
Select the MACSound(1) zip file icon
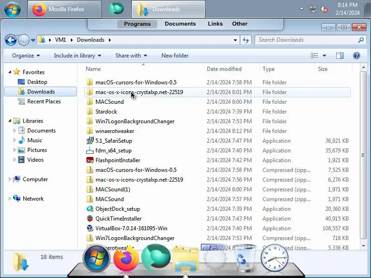click(x=90, y=190)
